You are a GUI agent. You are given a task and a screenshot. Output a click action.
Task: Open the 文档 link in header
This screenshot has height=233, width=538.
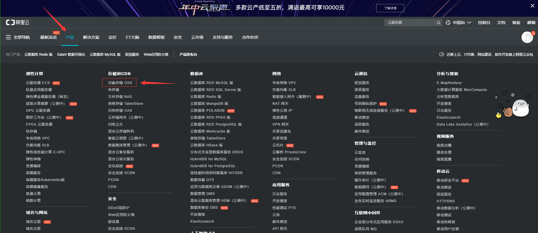501,23
